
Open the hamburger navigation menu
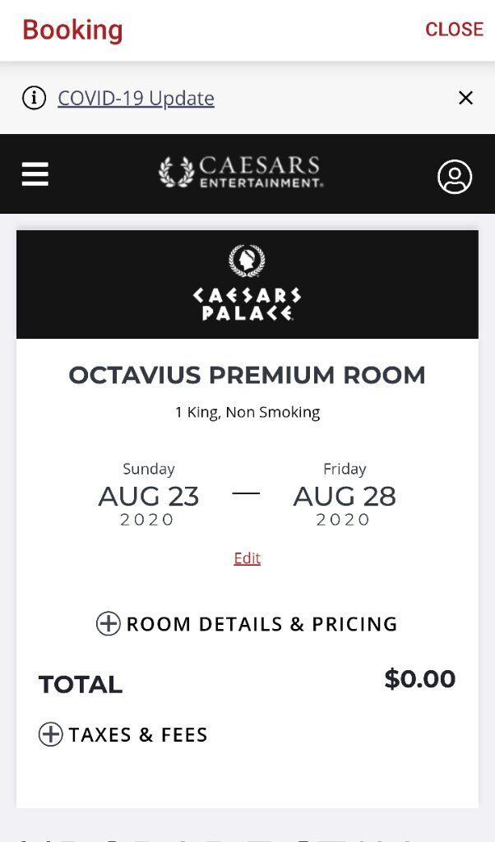pyautogui.click(x=35, y=174)
